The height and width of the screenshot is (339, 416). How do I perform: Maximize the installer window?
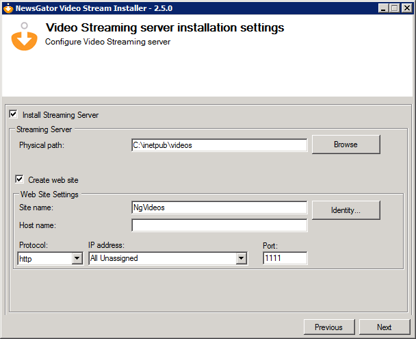[x=394, y=8]
